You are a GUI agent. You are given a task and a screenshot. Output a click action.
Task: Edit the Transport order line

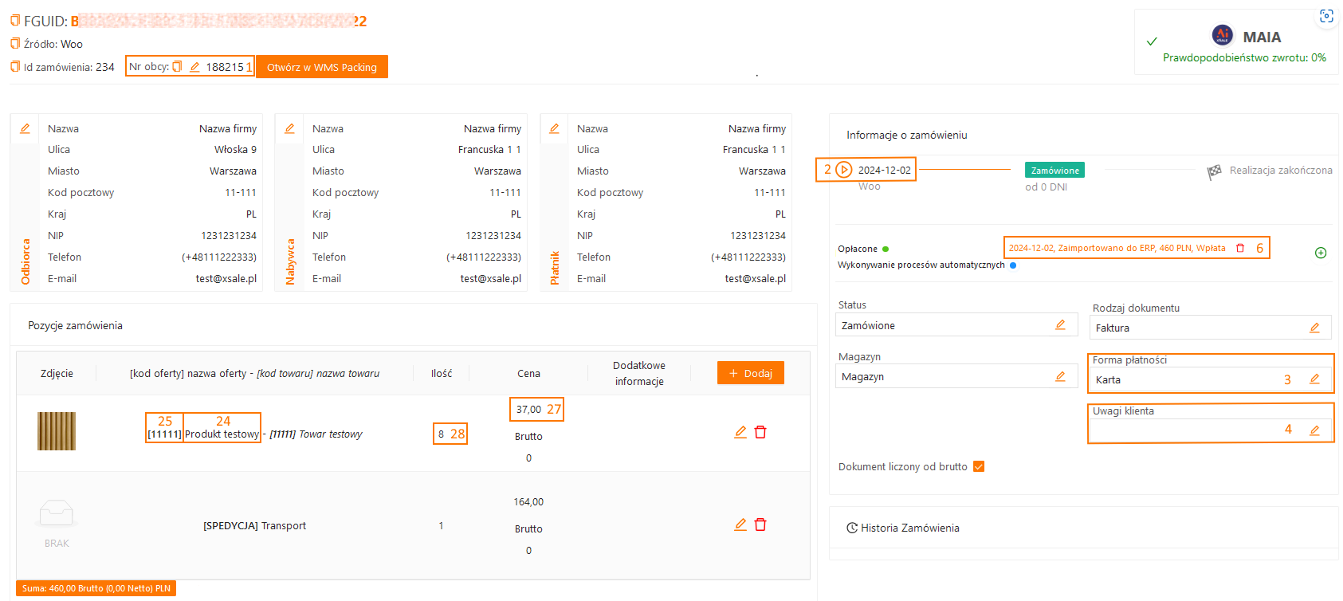pyautogui.click(x=740, y=524)
